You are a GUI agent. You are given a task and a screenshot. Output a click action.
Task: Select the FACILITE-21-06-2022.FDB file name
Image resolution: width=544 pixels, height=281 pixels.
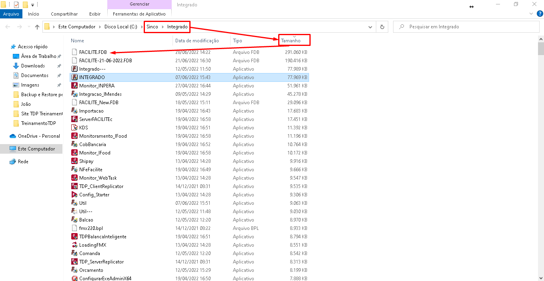[x=106, y=61]
